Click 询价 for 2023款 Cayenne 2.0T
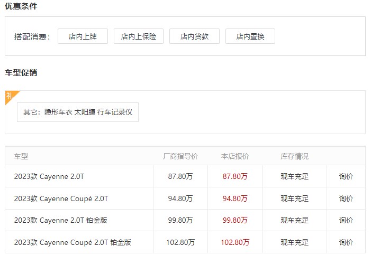This screenshot has height=256, width=371. coord(346,176)
